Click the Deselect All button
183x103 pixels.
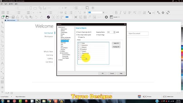coord(116,47)
